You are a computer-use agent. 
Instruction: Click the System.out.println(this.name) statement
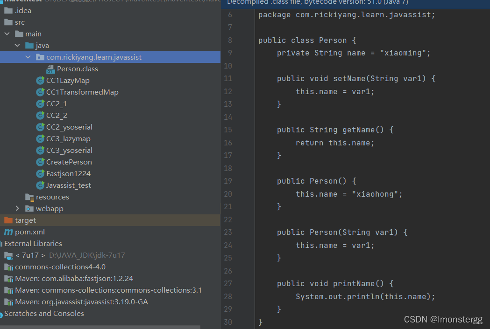(x=365, y=296)
